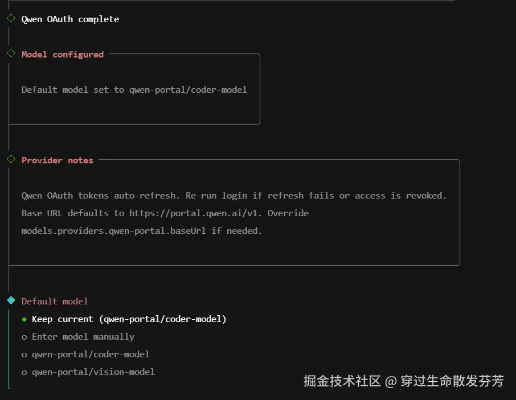Image resolution: width=516 pixels, height=400 pixels.
Task: Click the diamond marker beside Qwen OAuth complete
Action: point(11,18)
